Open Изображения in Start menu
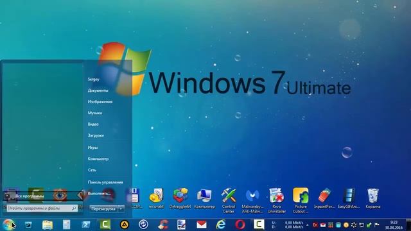 [x=100, y=101]
